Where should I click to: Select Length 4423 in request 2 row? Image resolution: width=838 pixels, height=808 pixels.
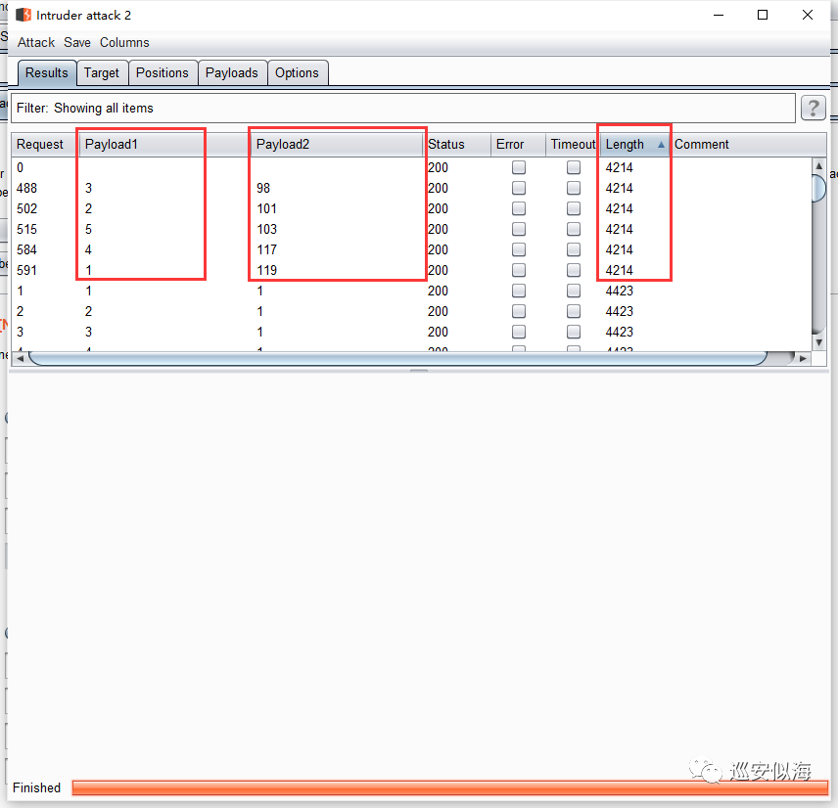point(619,311)
